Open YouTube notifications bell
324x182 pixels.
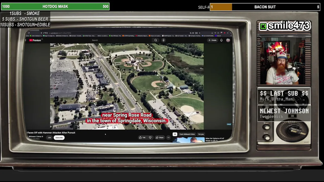[x=221, y=40]
